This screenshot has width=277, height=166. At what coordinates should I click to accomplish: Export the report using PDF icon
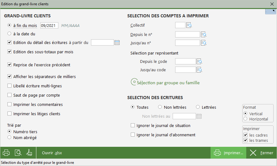[x=30, y=153]
